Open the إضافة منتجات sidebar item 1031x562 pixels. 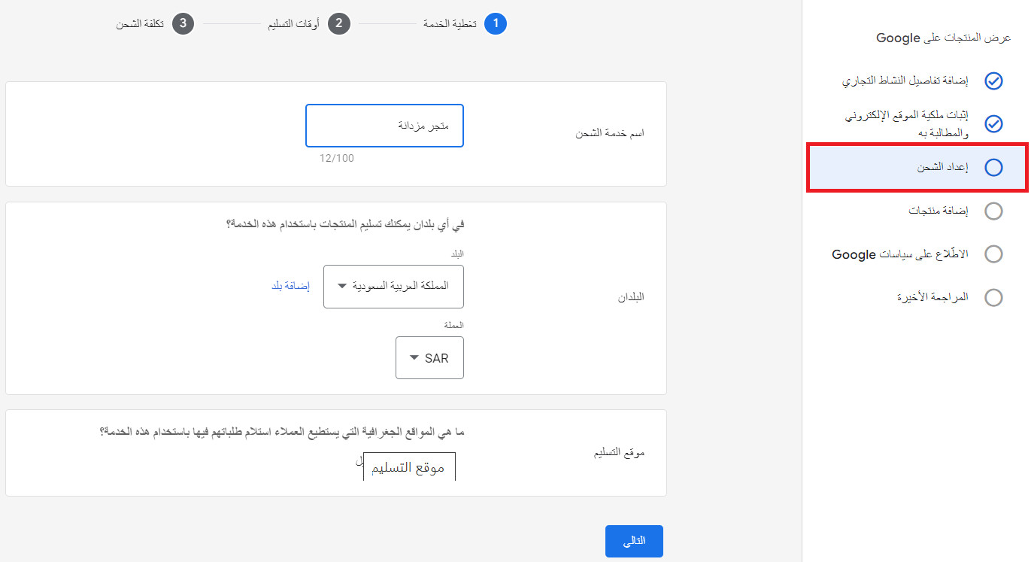tap(939, 211)
